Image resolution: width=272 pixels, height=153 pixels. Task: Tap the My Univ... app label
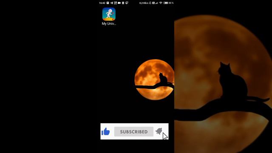point(109,24)
